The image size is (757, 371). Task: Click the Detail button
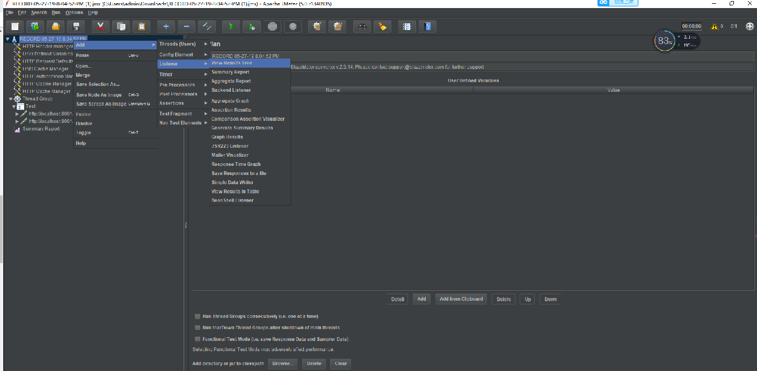click(397, 299)
